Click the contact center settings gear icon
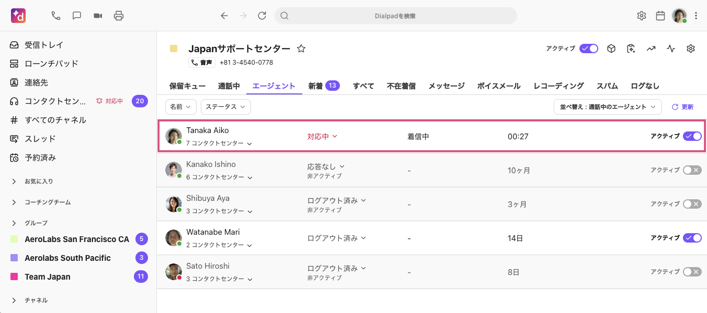 point(691,49)
